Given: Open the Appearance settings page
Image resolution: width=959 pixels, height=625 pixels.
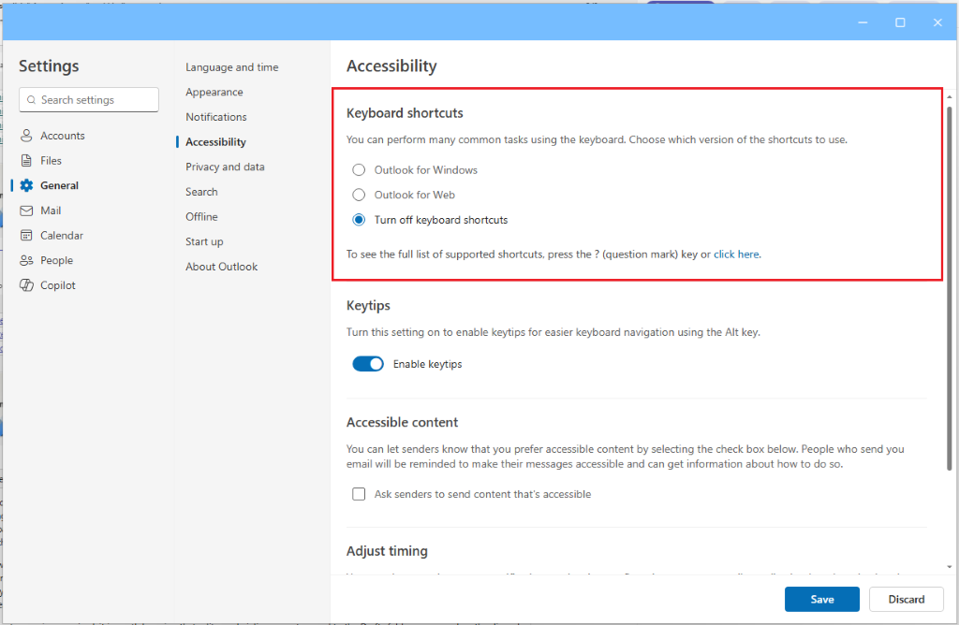Looking at the screenshot, I should click(x=214, y=93).
